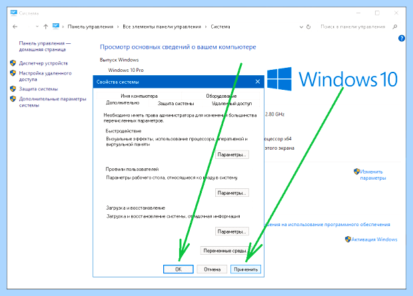The image size is (413, 296).
Task: Maximize the Система window
Action: 377,13
